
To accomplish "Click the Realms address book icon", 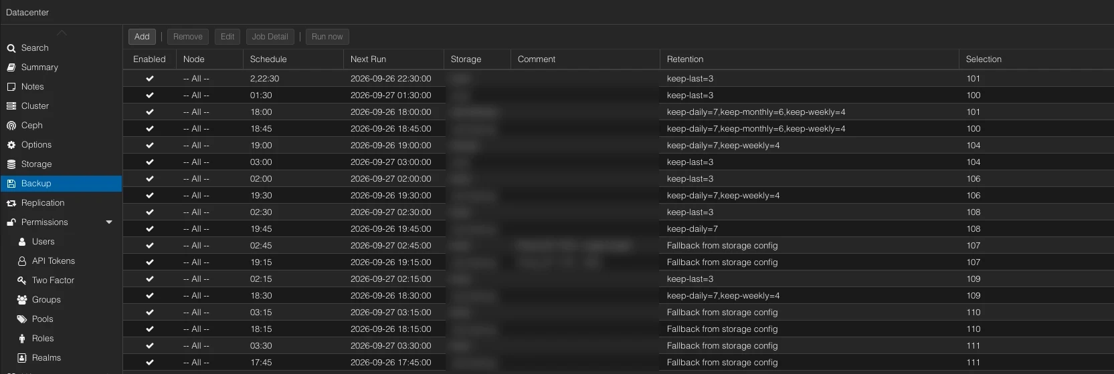I will tap(22, 358).
